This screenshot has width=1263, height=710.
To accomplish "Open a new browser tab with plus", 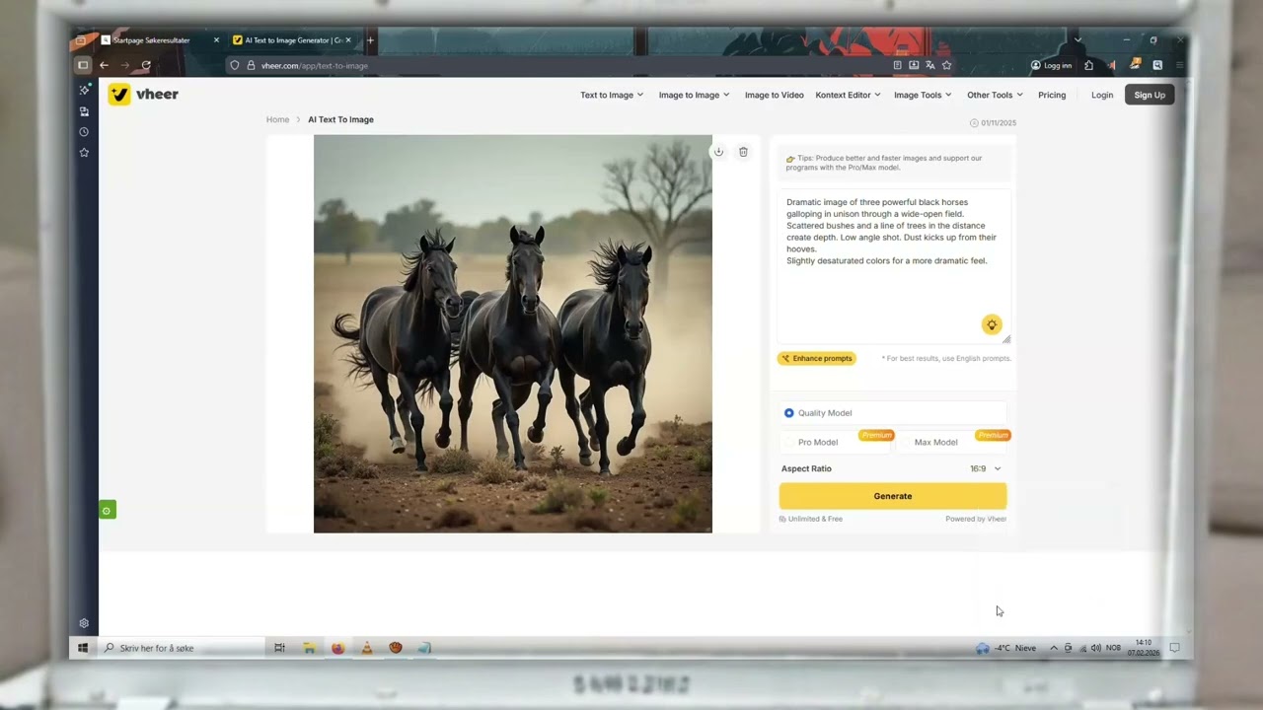I will (x=370, y=40).
